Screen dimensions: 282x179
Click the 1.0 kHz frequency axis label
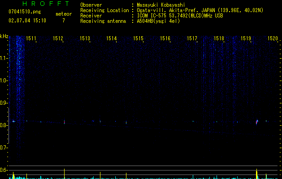click(4, 81)
